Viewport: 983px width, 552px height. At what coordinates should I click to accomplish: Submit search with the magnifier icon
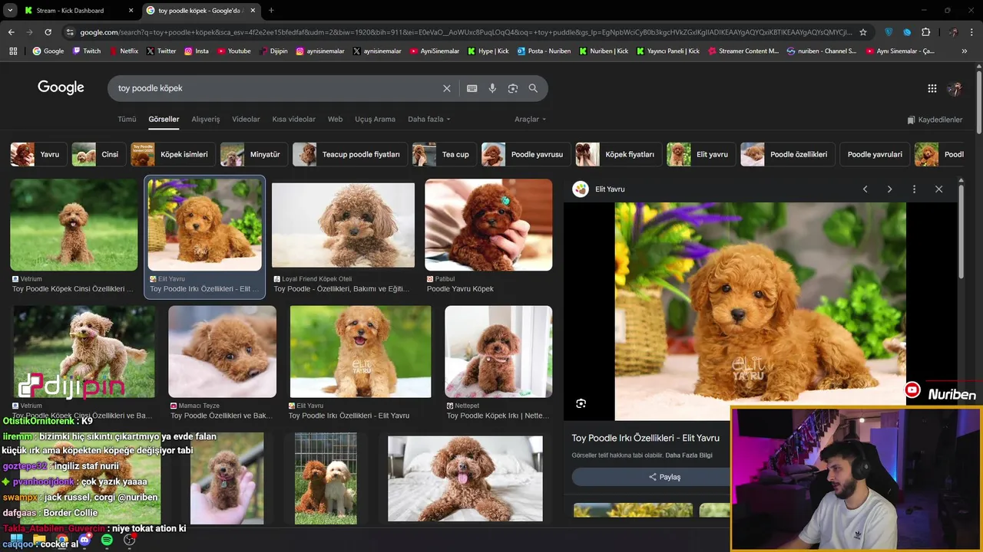point(533,88)
